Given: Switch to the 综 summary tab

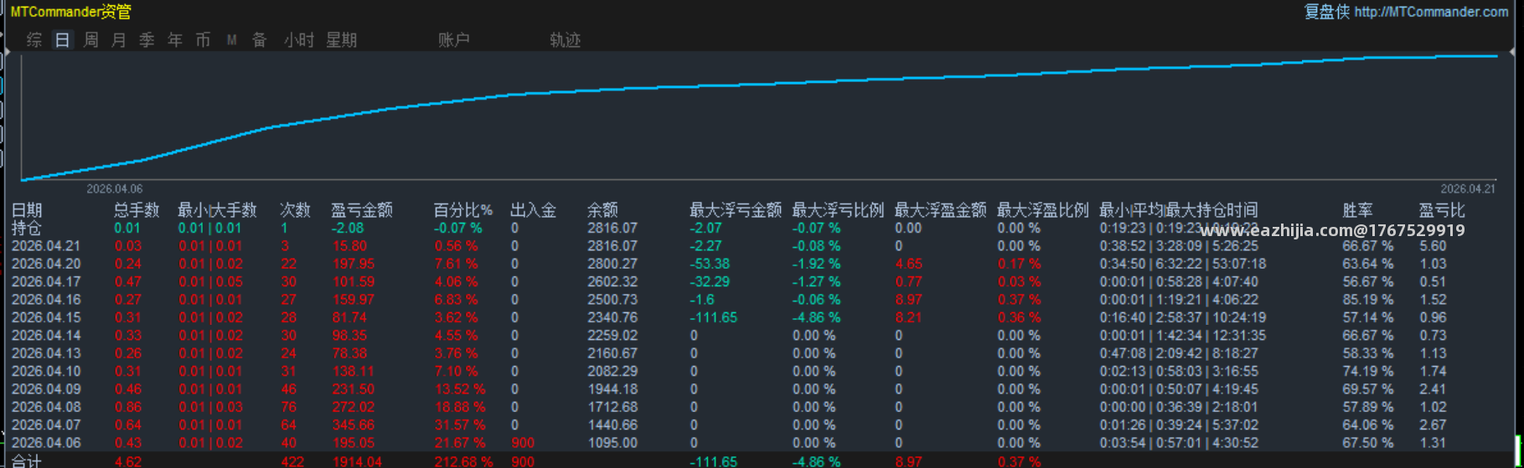Looking at the screenshot, I should (x=34, y=39).
